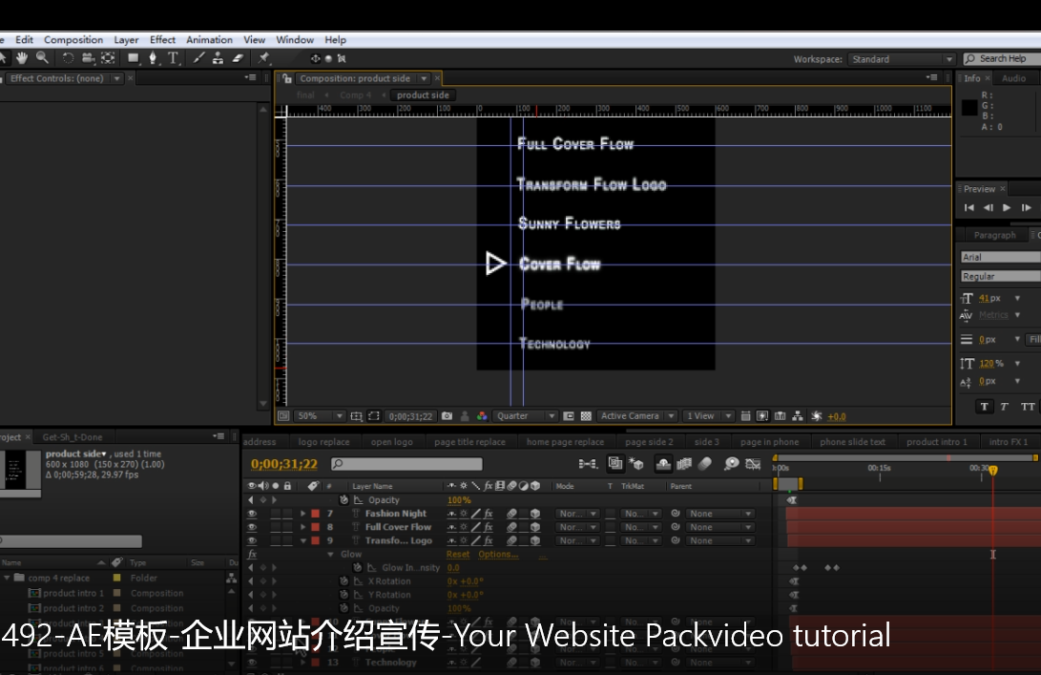Click Options on the Glow effect
Screen dimensions: 1041x675
click(x=498, y=554)
